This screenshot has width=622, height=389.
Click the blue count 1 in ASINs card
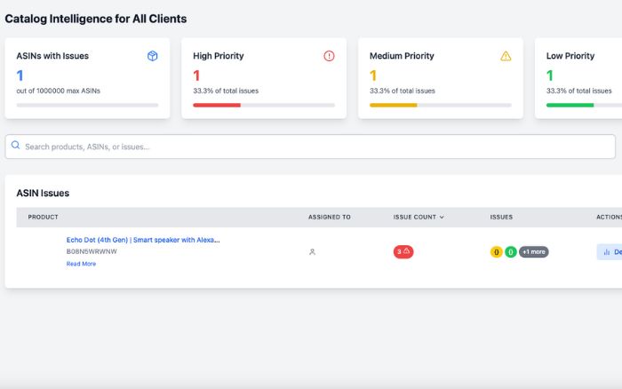[20, 75]
